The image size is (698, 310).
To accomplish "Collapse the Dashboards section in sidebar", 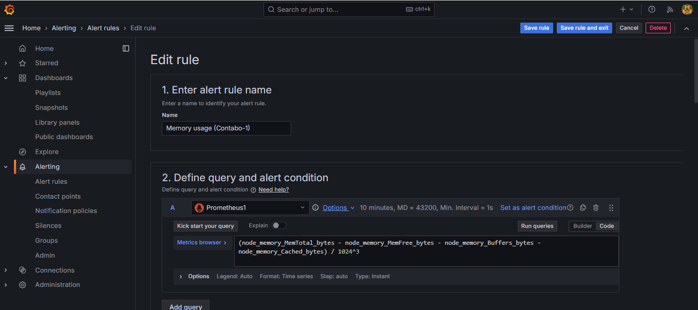I will [x=6, y=78].
